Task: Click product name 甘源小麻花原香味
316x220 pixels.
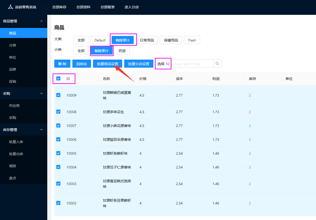Action: click(117, 125)
